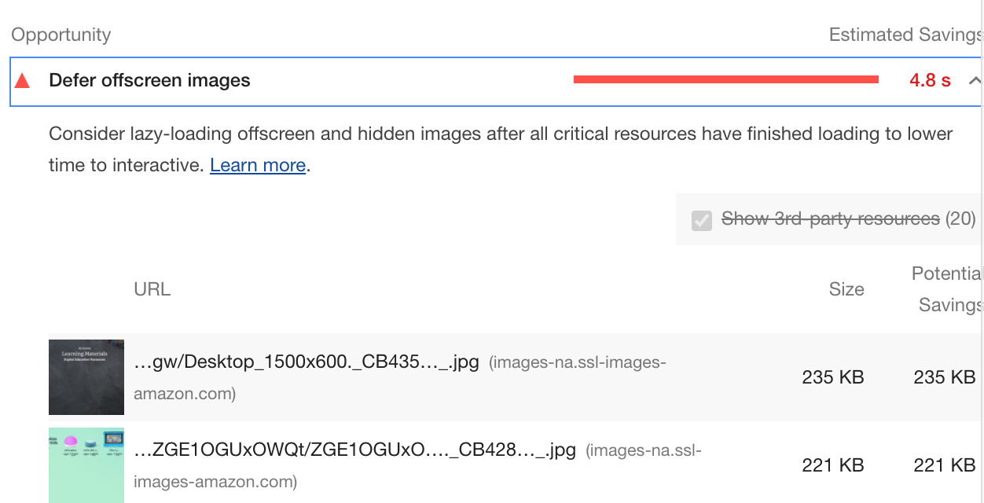The image size is (984, 503).
Task: Toggle Show 3rd-party resources checkbox
Action: tap(702, 219)
